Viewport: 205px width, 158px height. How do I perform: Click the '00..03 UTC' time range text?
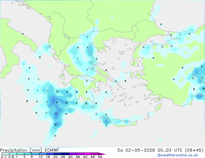[x=170, y=150]
